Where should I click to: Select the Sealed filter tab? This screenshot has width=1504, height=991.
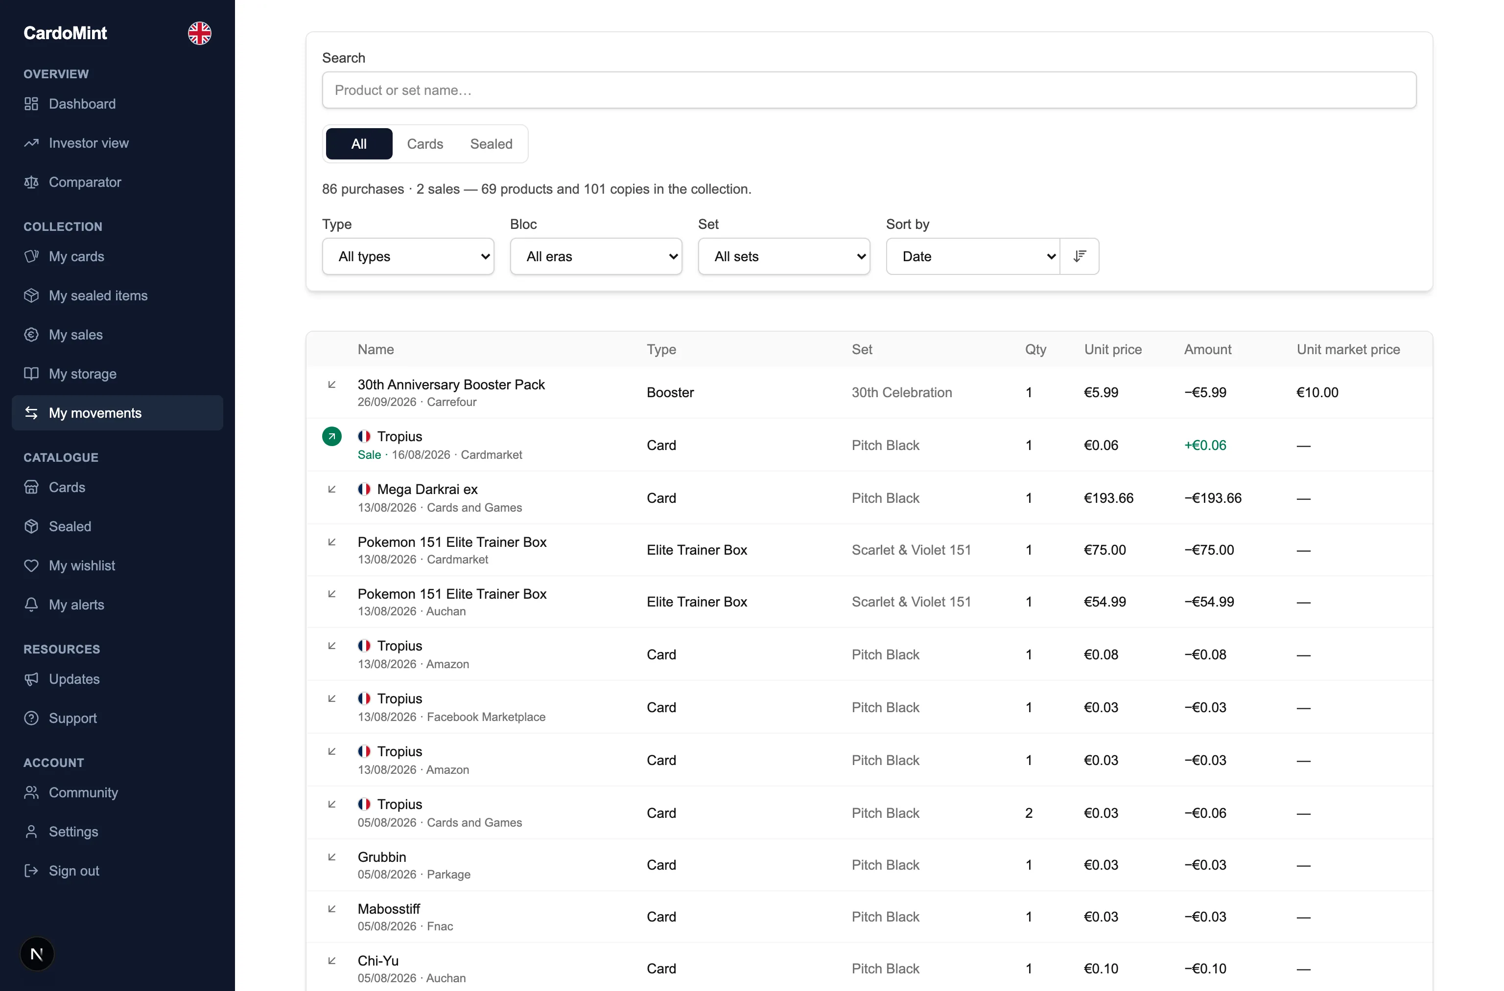(491, 143)
